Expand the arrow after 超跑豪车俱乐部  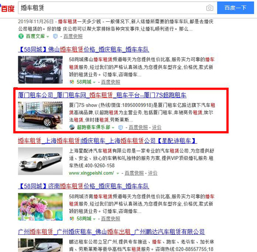(x=113, y=128)
